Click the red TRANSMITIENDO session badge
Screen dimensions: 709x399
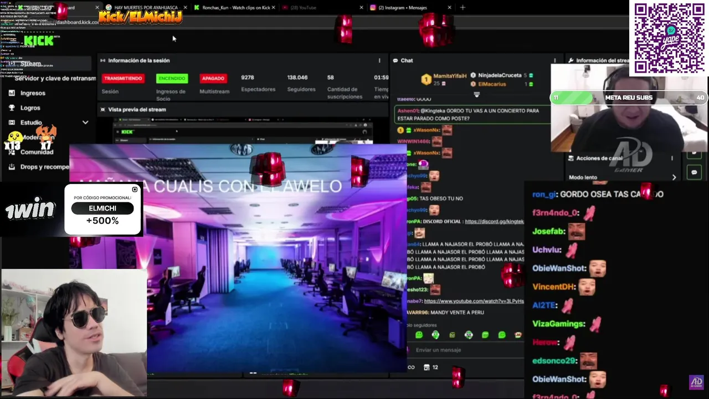(x=123, y=78)
